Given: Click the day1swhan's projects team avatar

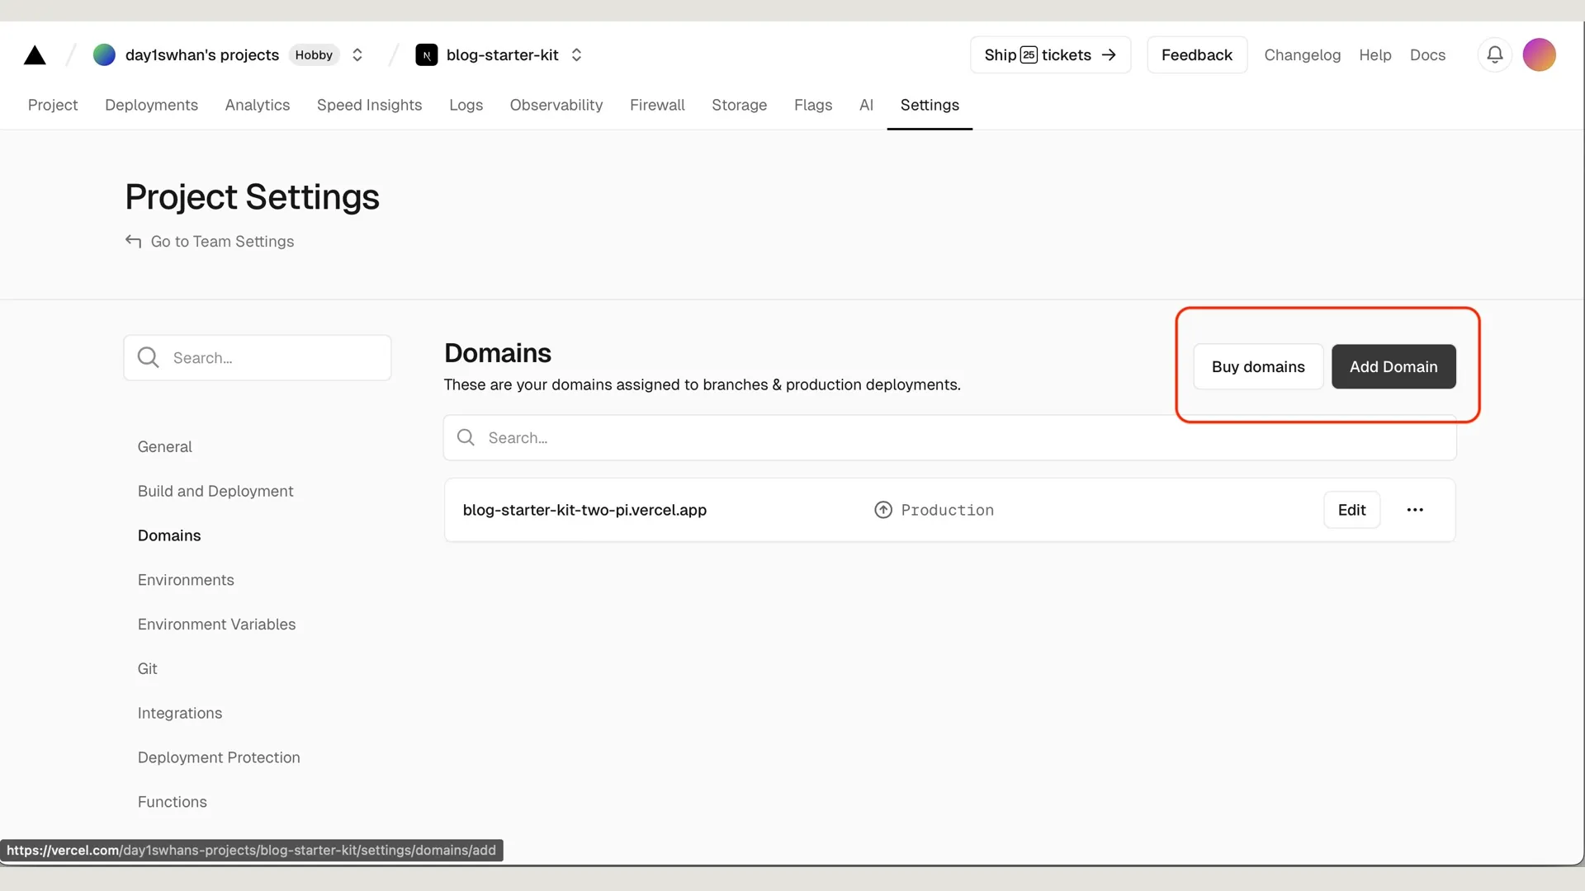Looking at the screenshot, I should [104, 55].
